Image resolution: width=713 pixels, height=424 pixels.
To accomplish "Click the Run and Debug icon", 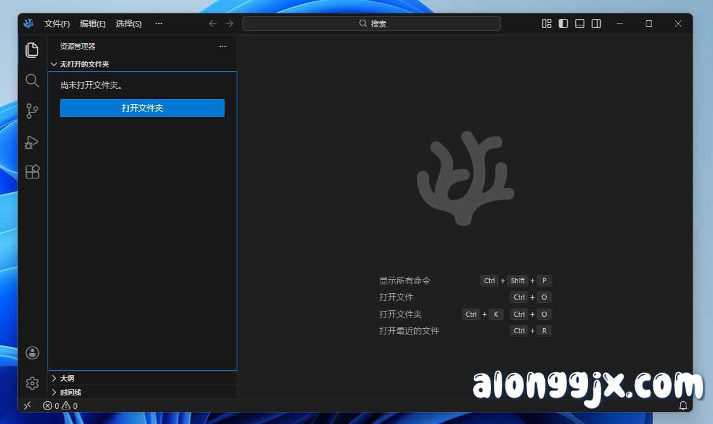I will point(32,142).
